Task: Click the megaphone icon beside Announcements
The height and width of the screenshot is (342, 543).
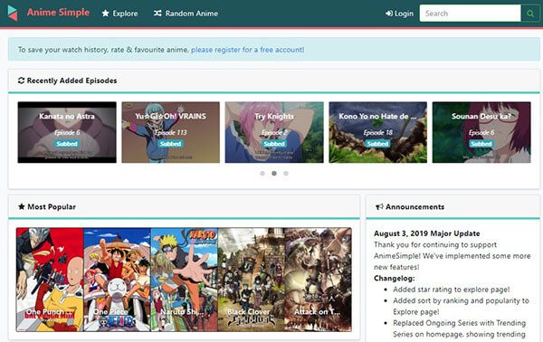Action: 379,206
